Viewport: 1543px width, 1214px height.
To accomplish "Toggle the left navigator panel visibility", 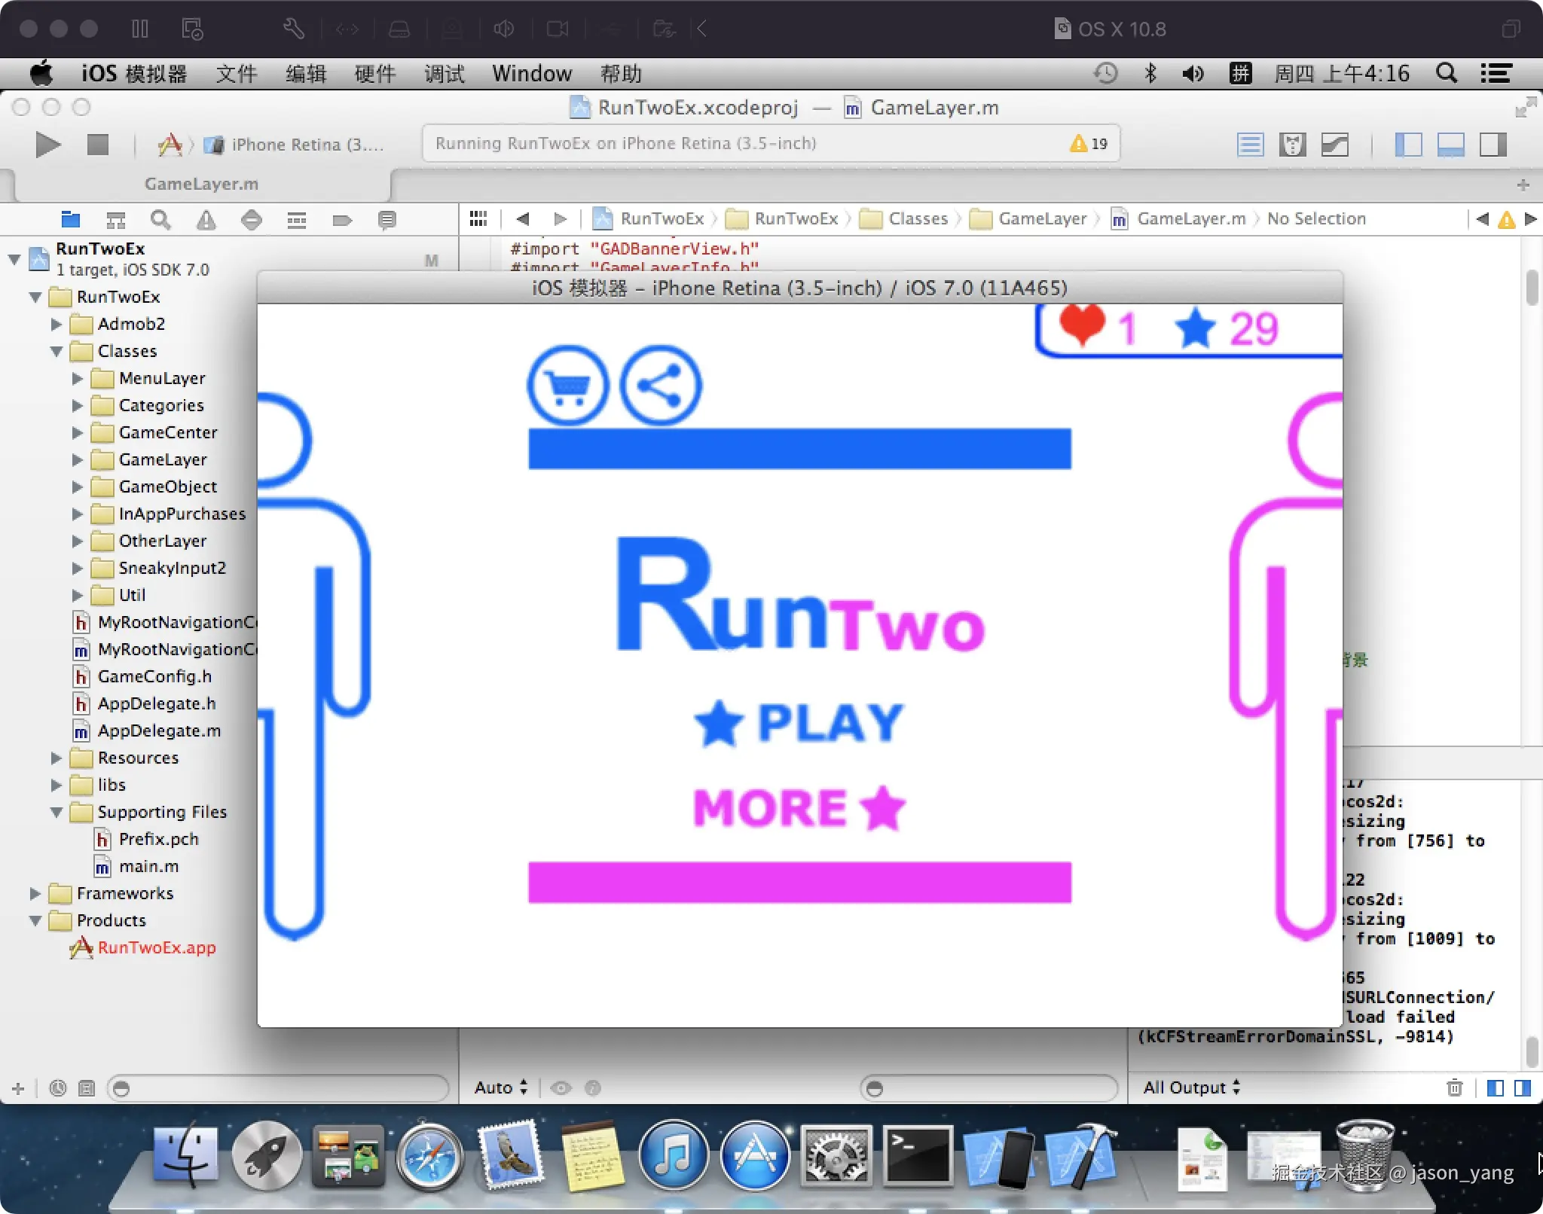I will (1408, 144).
